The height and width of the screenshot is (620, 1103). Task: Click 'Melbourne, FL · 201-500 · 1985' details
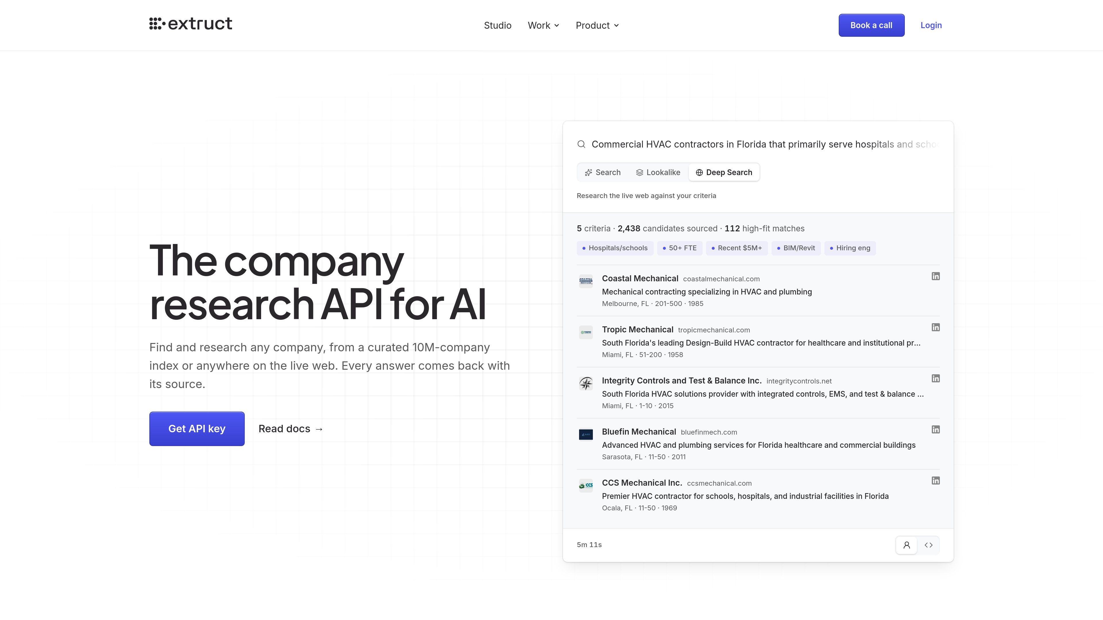(653, 304)
